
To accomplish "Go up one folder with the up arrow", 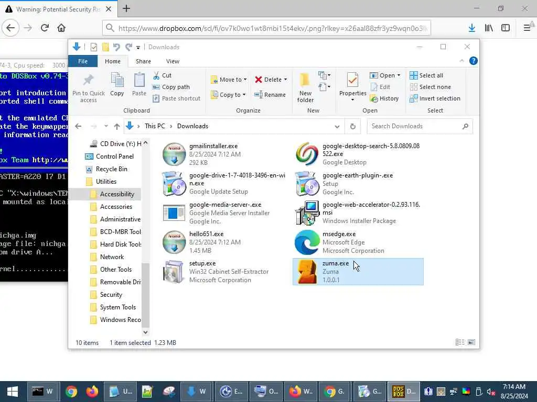I will pyautogui.click(x=117, y=126).
